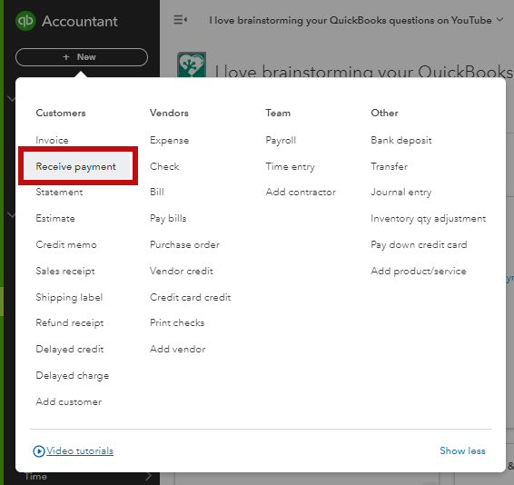Open Credit memo entry
The width and height of the screenshot is (514, 485).
coord(66,244)
